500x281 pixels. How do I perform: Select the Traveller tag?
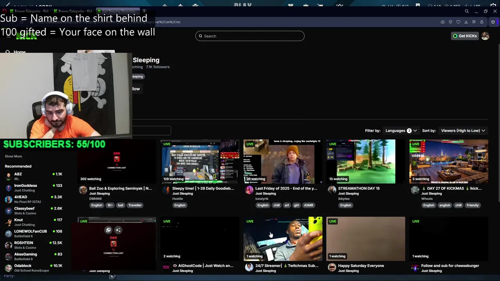click(135, 205)
